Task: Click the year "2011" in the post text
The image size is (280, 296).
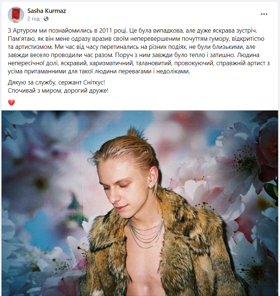Action: coord(106,31)
